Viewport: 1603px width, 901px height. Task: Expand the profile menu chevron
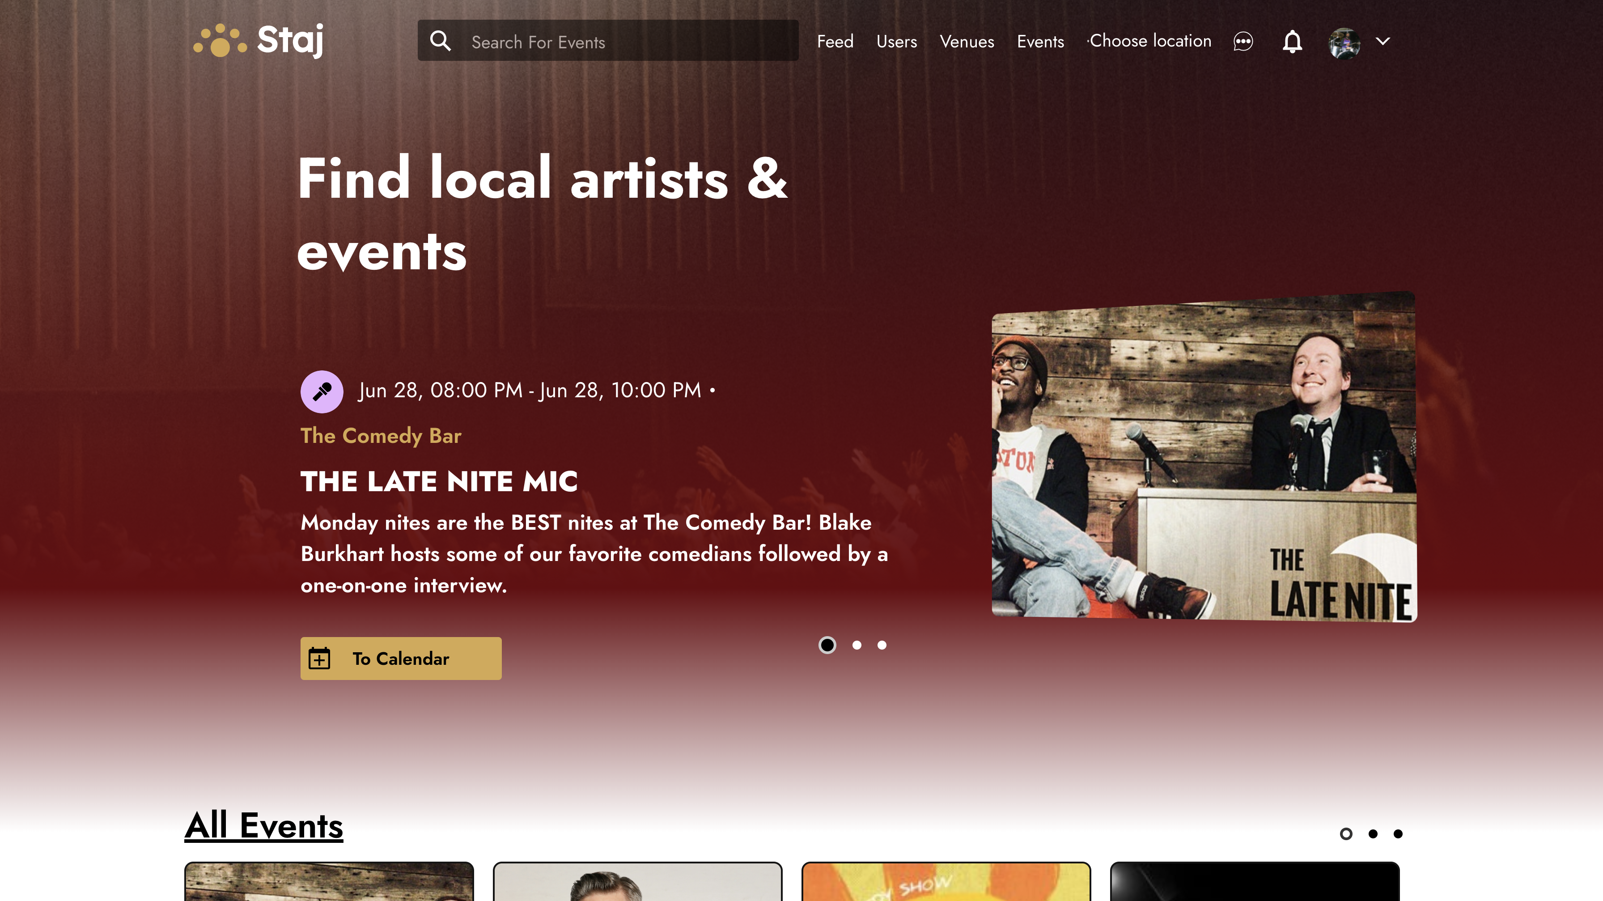1382,41
